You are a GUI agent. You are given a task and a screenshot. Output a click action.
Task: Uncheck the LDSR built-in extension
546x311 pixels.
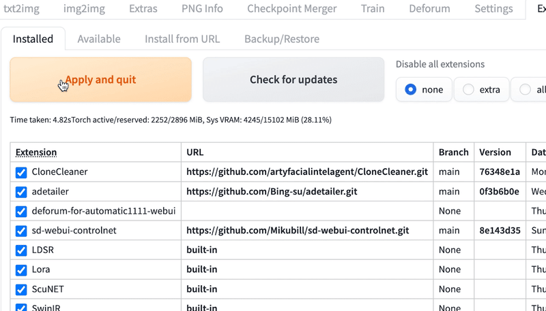21,250
